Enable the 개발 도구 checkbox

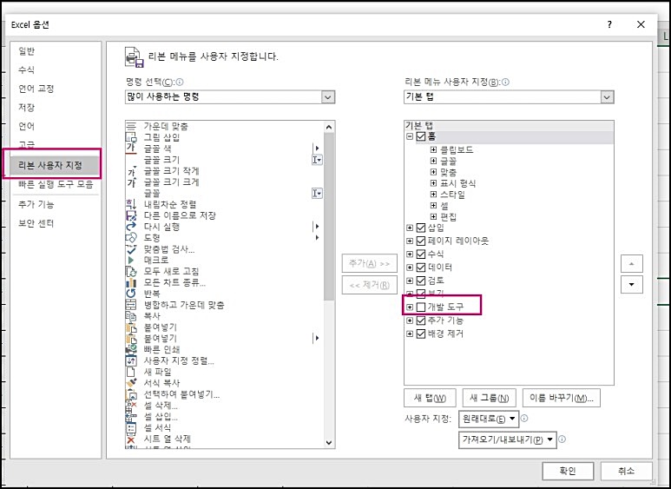pyautogui.click(x=421, y=307)
